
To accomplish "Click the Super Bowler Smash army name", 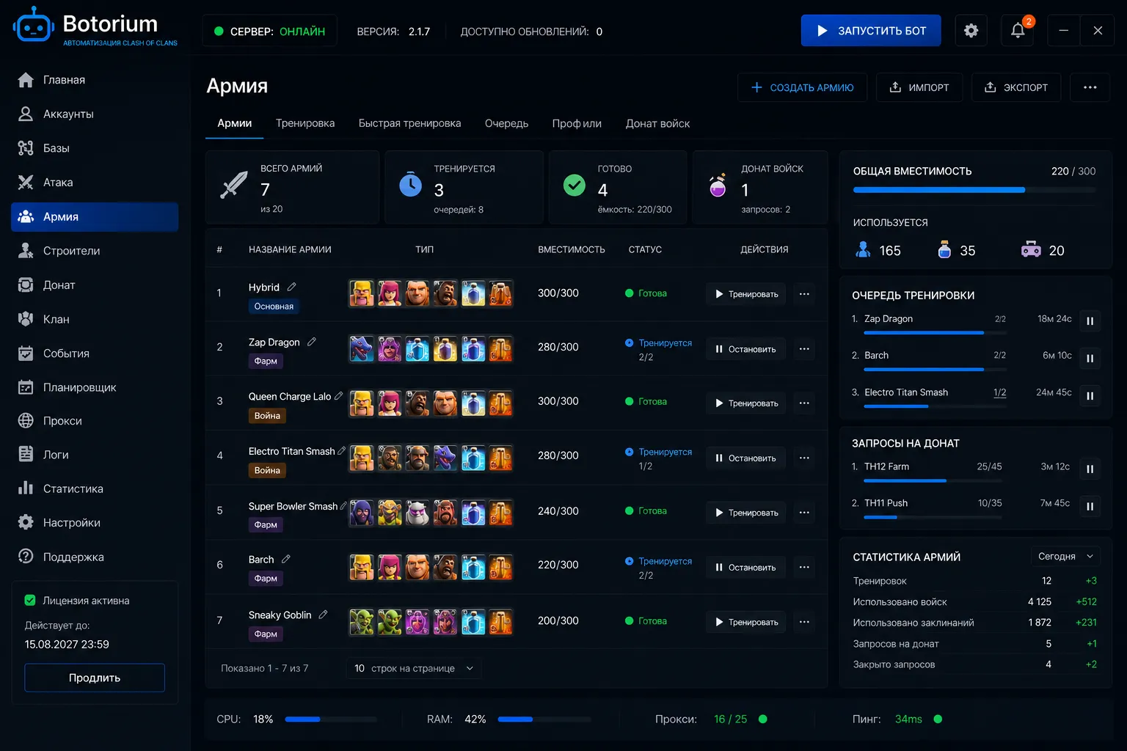I will point(293,506).
